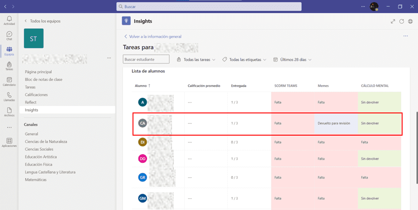The height and width of the screenshot is (210, 418).
Task: Open the Todas las etiquetas dropdown
Action: 245,60
